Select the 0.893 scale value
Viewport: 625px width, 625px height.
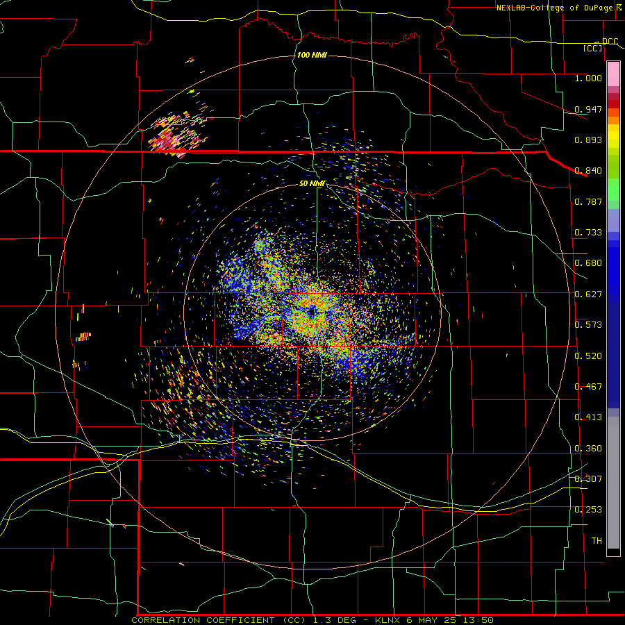588,140
